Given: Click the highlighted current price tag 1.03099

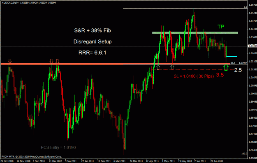Looking at the screenshot, I should pyautogui.click(x=252, y=46).
